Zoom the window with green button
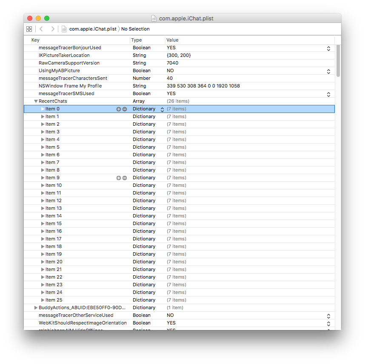365x364 pixels. pos(47,18)
